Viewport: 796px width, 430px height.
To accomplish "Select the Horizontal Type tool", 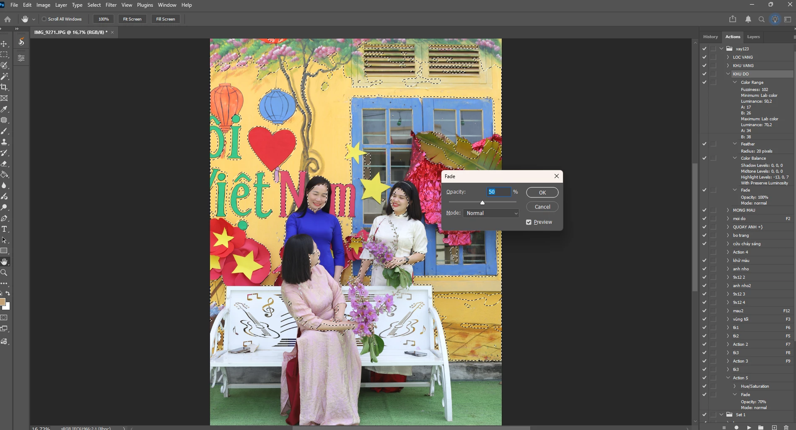I will pyautogui.click(x=4, y=229).
